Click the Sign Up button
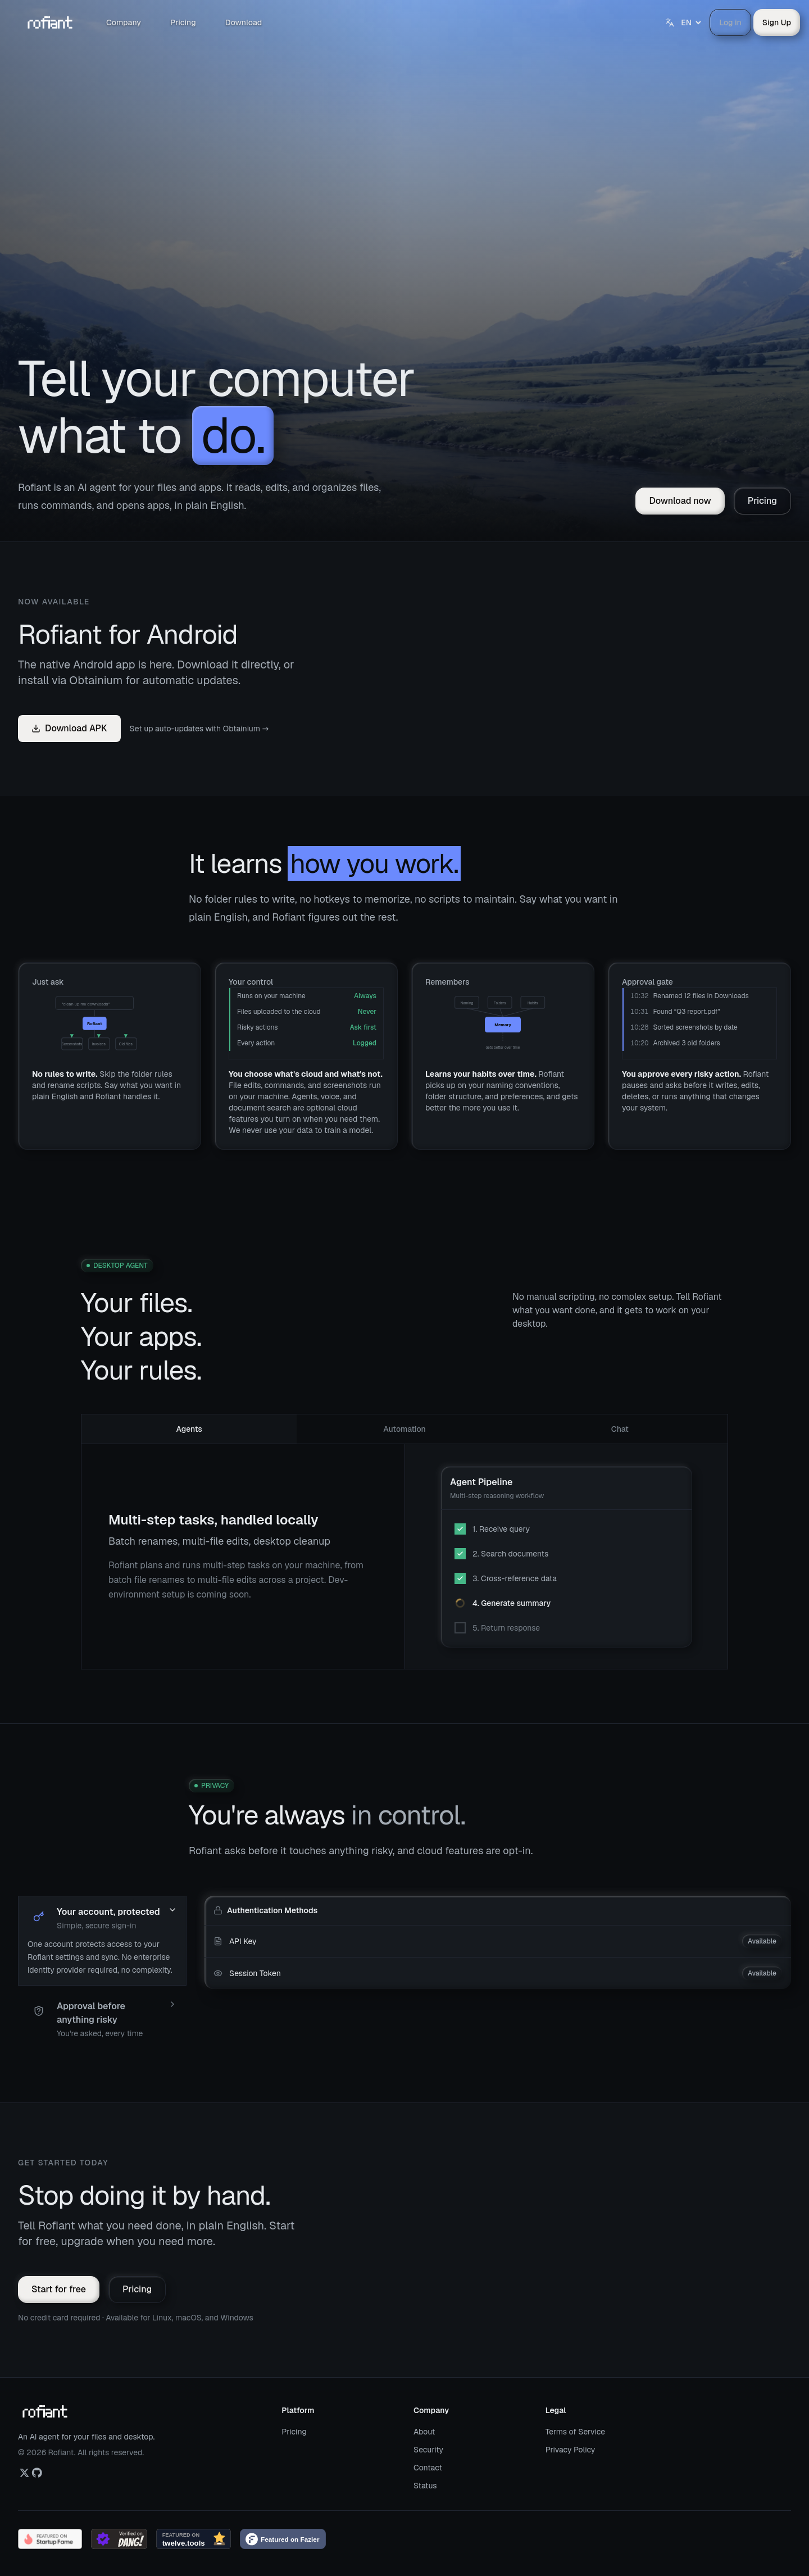This screenshot has height=2576, width=809. click(776, 22)
